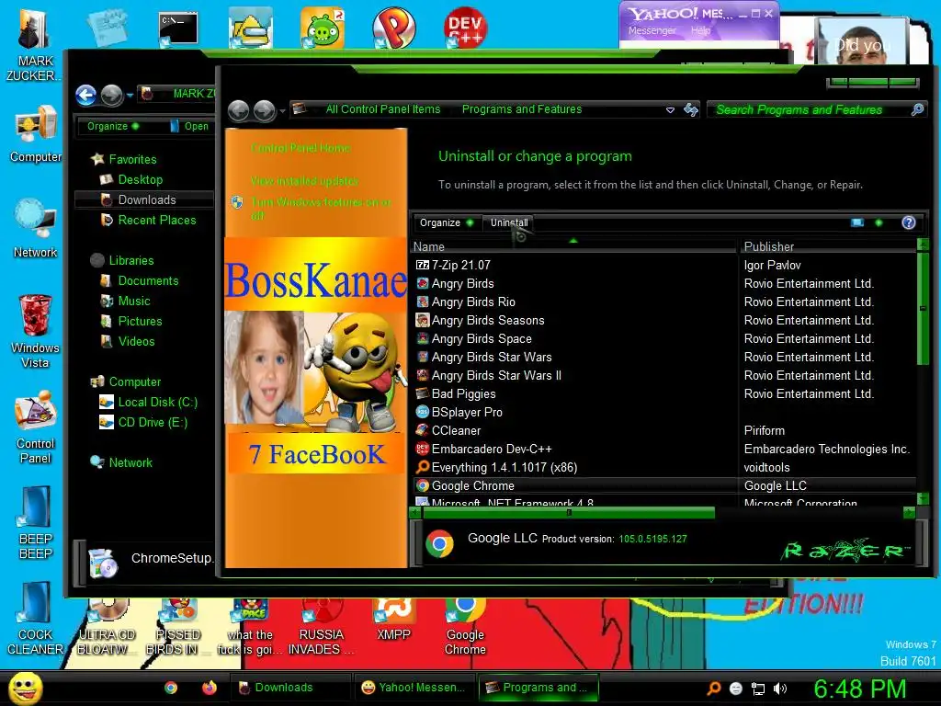Image resolution: width=941 pixels, height=706 pixels.
Task: Click All Control Panel Items breadcrumb
Action: click(383, 109)
